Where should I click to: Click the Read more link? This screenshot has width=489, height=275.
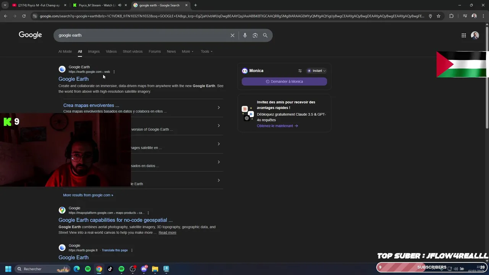pos(167,233)
